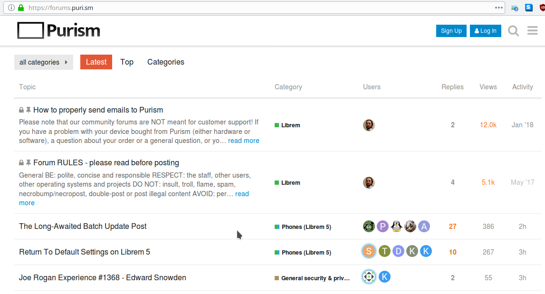Open the hamburger navigation menu

point(532,30)
